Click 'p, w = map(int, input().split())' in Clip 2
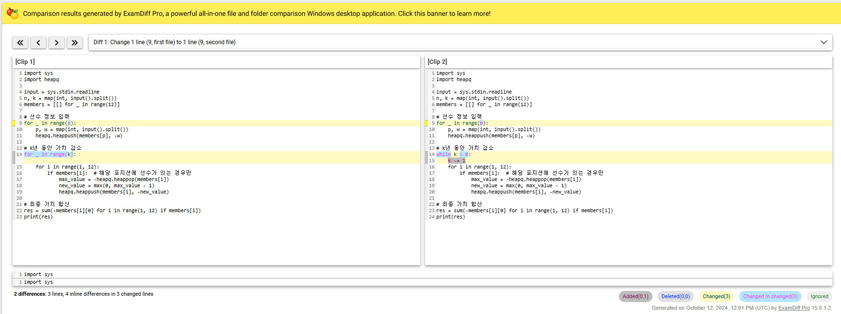This screenshot has width=841, height=314. 494,130
